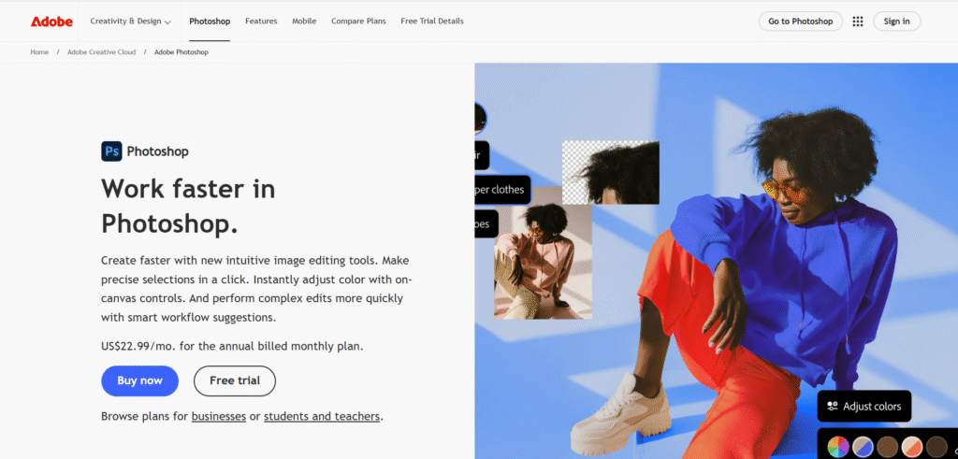The height and width of the screenshot is (459, 958).
Task: Click the Go to Photoshop button
Action: coord(801,22)
